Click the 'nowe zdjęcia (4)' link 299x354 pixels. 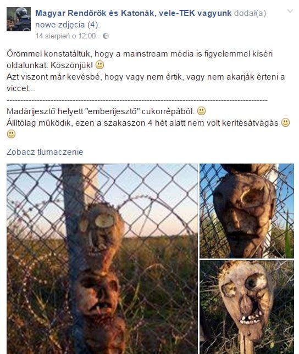[67, 25]
